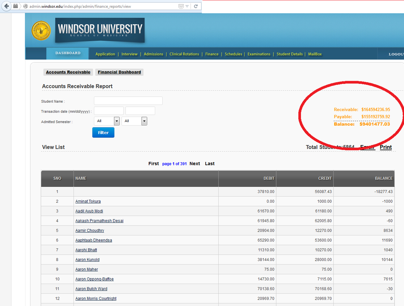Click debit value 70138.60
404x306 pixels.
click(266, 289)
